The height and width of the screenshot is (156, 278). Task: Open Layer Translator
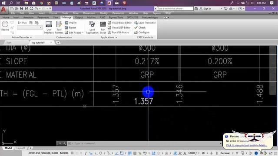tap(145, 23)
